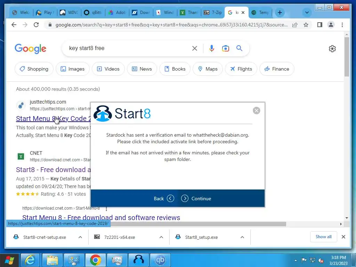
Task: Close the downloads bar
Action: [x=343, y=237]
